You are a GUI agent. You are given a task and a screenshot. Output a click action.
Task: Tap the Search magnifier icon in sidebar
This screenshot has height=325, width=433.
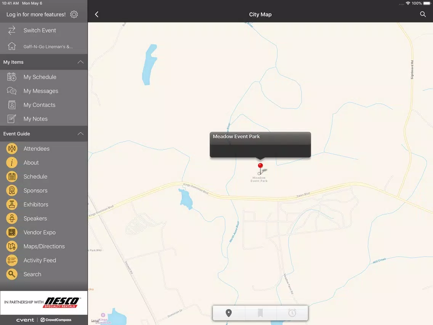tap(11, 274)
